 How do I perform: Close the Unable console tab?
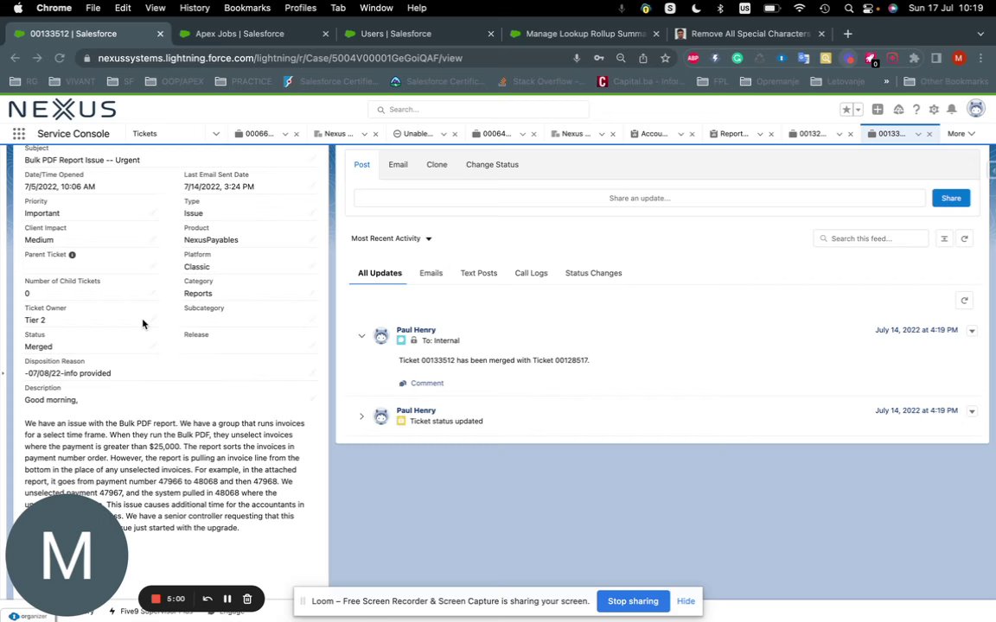coord(455,134)
